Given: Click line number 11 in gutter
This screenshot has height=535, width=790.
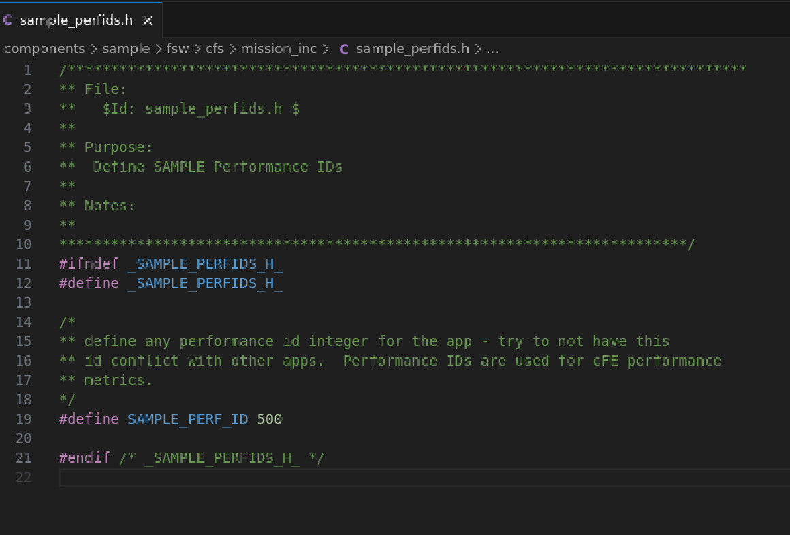Looking at the screenshot, I should click(24, 263).
